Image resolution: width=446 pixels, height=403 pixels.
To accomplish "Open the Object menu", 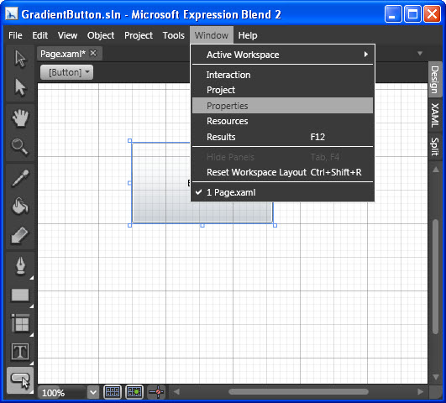I will pyautogui.click(x=101, y=35).
